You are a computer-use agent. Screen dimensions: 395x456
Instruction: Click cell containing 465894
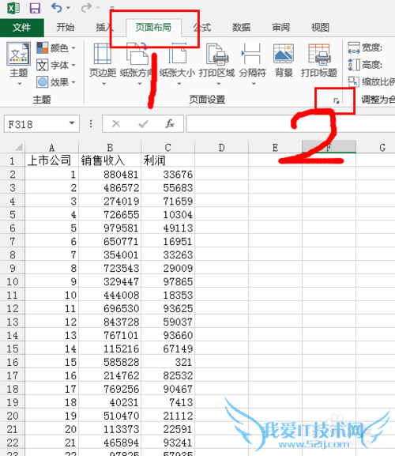pyautogui.click(x=110, y=443)
